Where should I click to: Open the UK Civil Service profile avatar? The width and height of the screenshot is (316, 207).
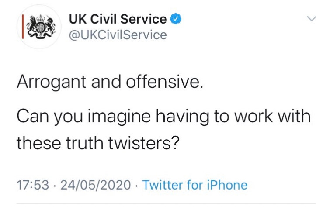tap(38, 26)
